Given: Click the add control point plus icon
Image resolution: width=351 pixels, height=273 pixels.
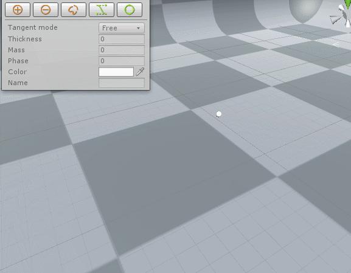Looking at the screenshot, I should (x=18, y=10).
